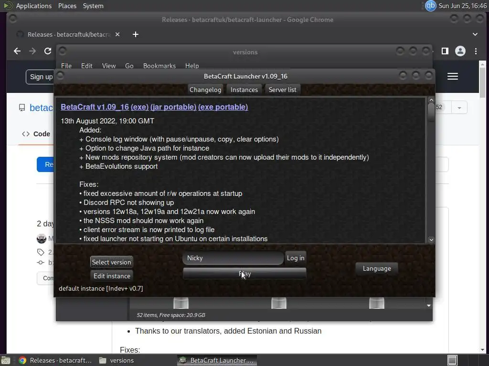Open Go menu in versions window
This screenshot has width=489, height=366.
coord(129,66)
